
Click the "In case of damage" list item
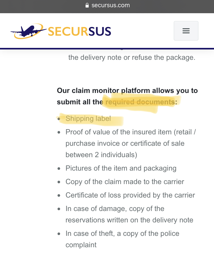click(x=115, y=209)
